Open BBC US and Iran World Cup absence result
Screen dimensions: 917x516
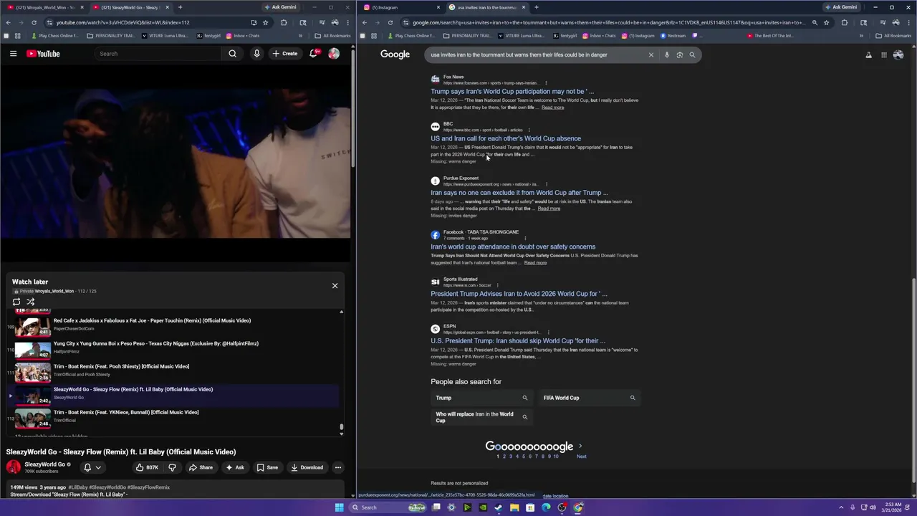pos(506,138)
